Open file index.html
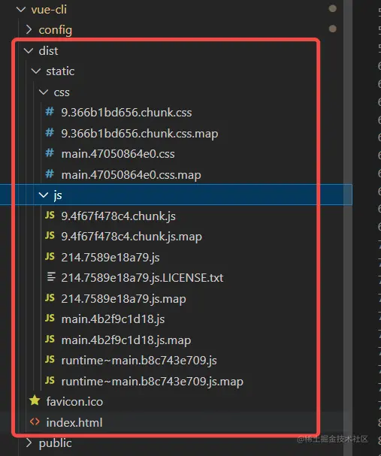Viewport: 381px width, 456px height. click(74, 422)
